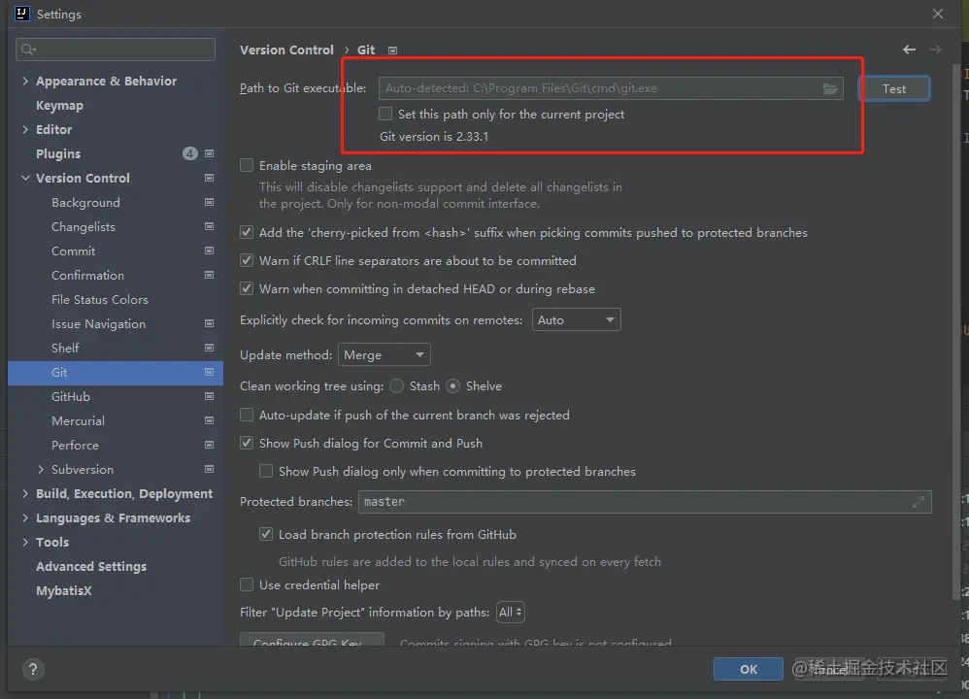The image size is (969, 699).
Task: Click Version Control in the breadcrumb
Action: [286, 50]
